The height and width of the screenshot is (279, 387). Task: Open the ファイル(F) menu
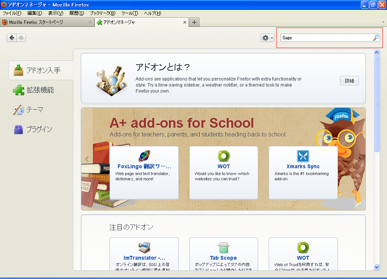point(12,13)
